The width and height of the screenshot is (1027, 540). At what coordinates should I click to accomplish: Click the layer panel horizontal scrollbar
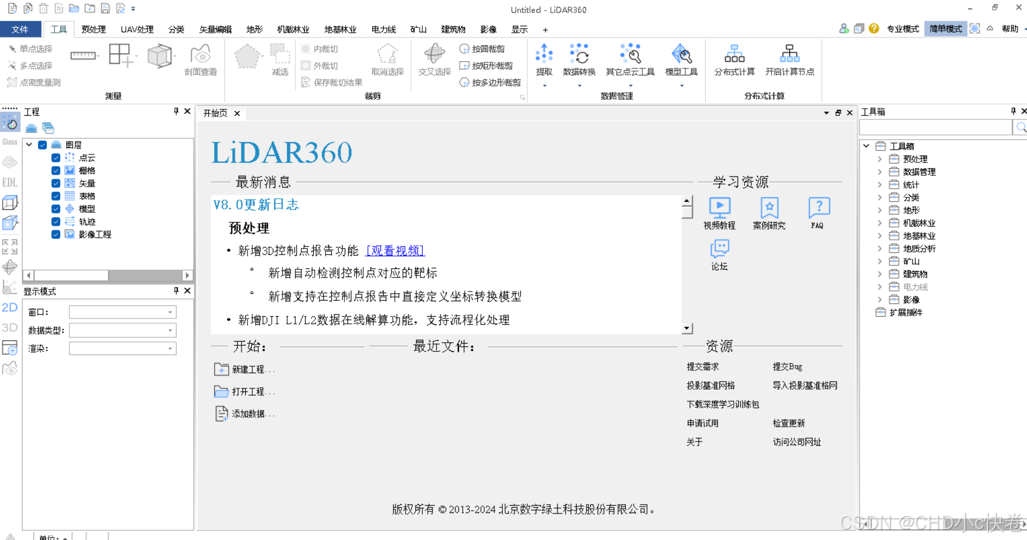108,275
